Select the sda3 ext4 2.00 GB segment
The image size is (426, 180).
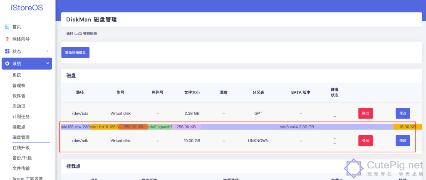pos(297,126)
